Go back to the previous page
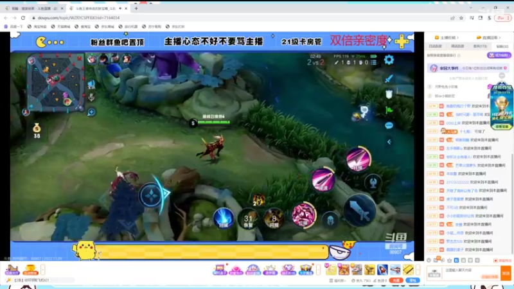Screen dimensions: 514x289 6,18
